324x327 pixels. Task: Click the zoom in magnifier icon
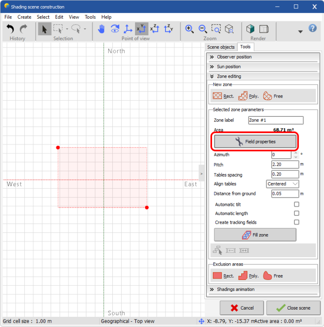click(x=189, y=29)
